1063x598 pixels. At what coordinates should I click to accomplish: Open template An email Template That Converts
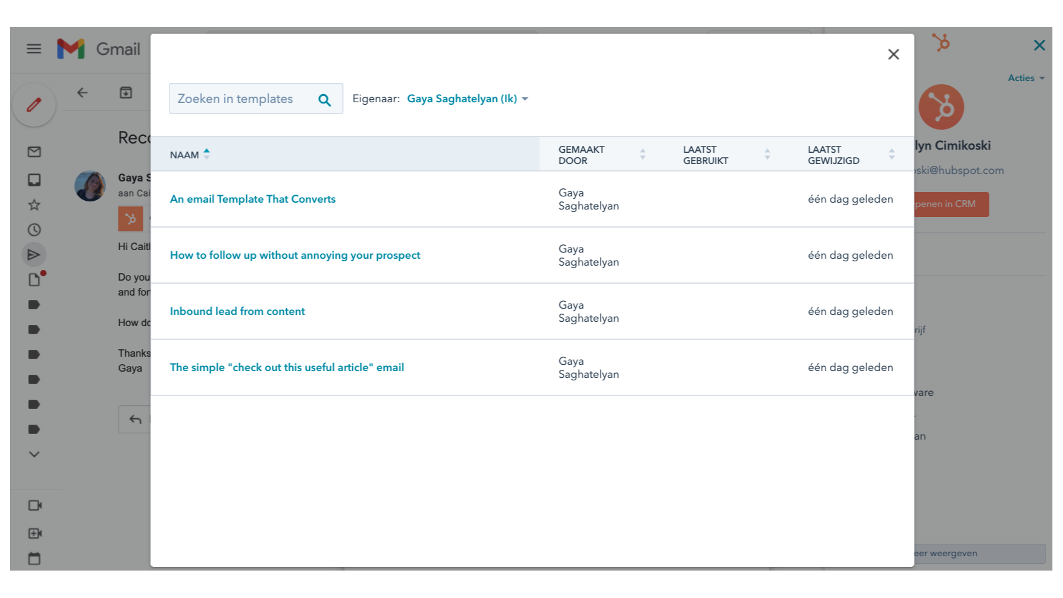coord(253,199)
